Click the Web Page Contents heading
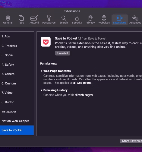This screenshot has height=152, width=142. (x=57, y=71)
